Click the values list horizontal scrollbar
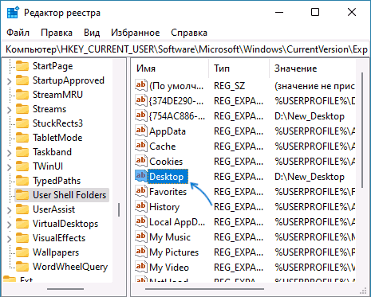The image size is (371, 297). click(x=205, y=289)
